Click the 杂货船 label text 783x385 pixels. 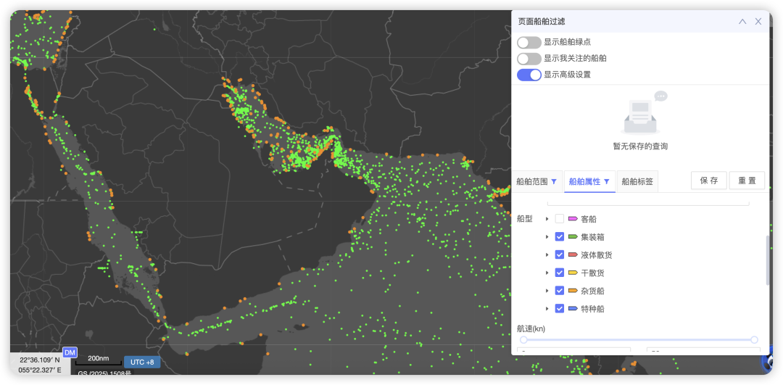[x=593, y=291]
